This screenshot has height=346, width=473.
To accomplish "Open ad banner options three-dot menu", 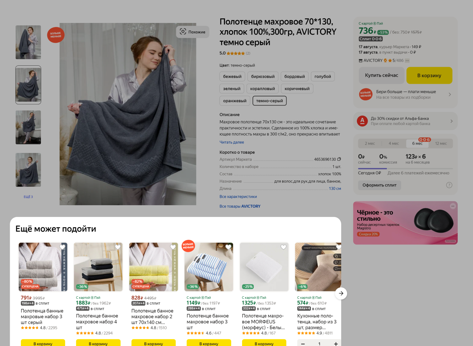I will tap(453, 206).
